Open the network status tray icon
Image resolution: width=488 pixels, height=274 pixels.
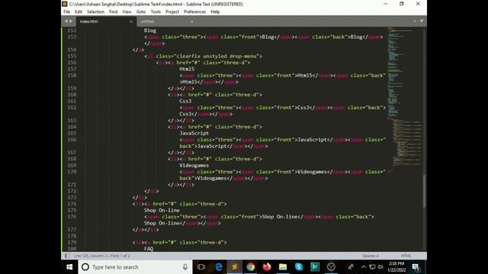coord(372,267)
